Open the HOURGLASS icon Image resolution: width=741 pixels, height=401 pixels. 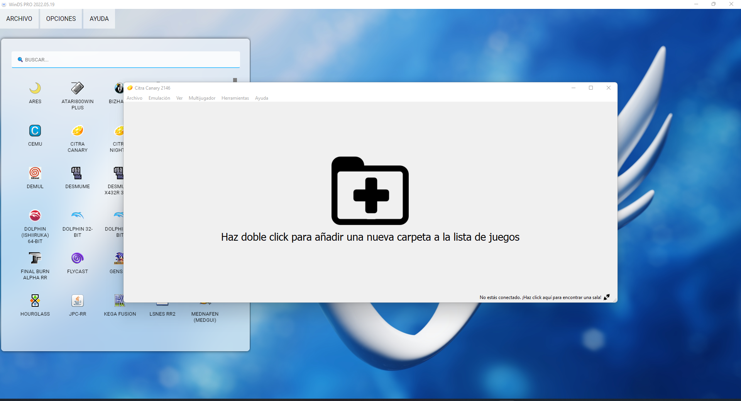[35, 301]
